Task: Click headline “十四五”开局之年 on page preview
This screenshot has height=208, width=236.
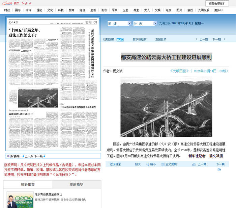Action: tap(24, 33)
